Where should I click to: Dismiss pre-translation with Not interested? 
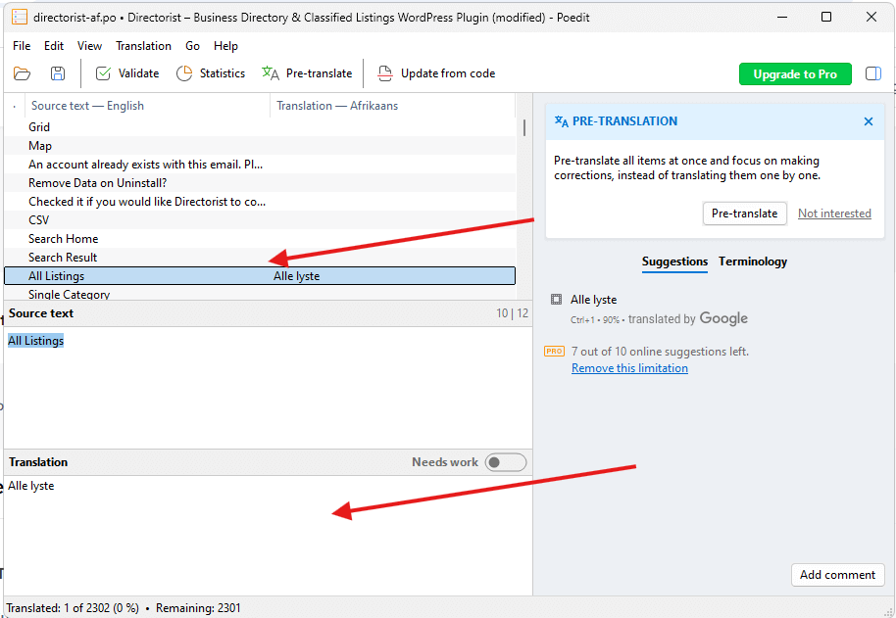[834, 213]
